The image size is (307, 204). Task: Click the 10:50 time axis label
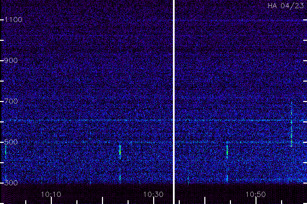(256, 194)
